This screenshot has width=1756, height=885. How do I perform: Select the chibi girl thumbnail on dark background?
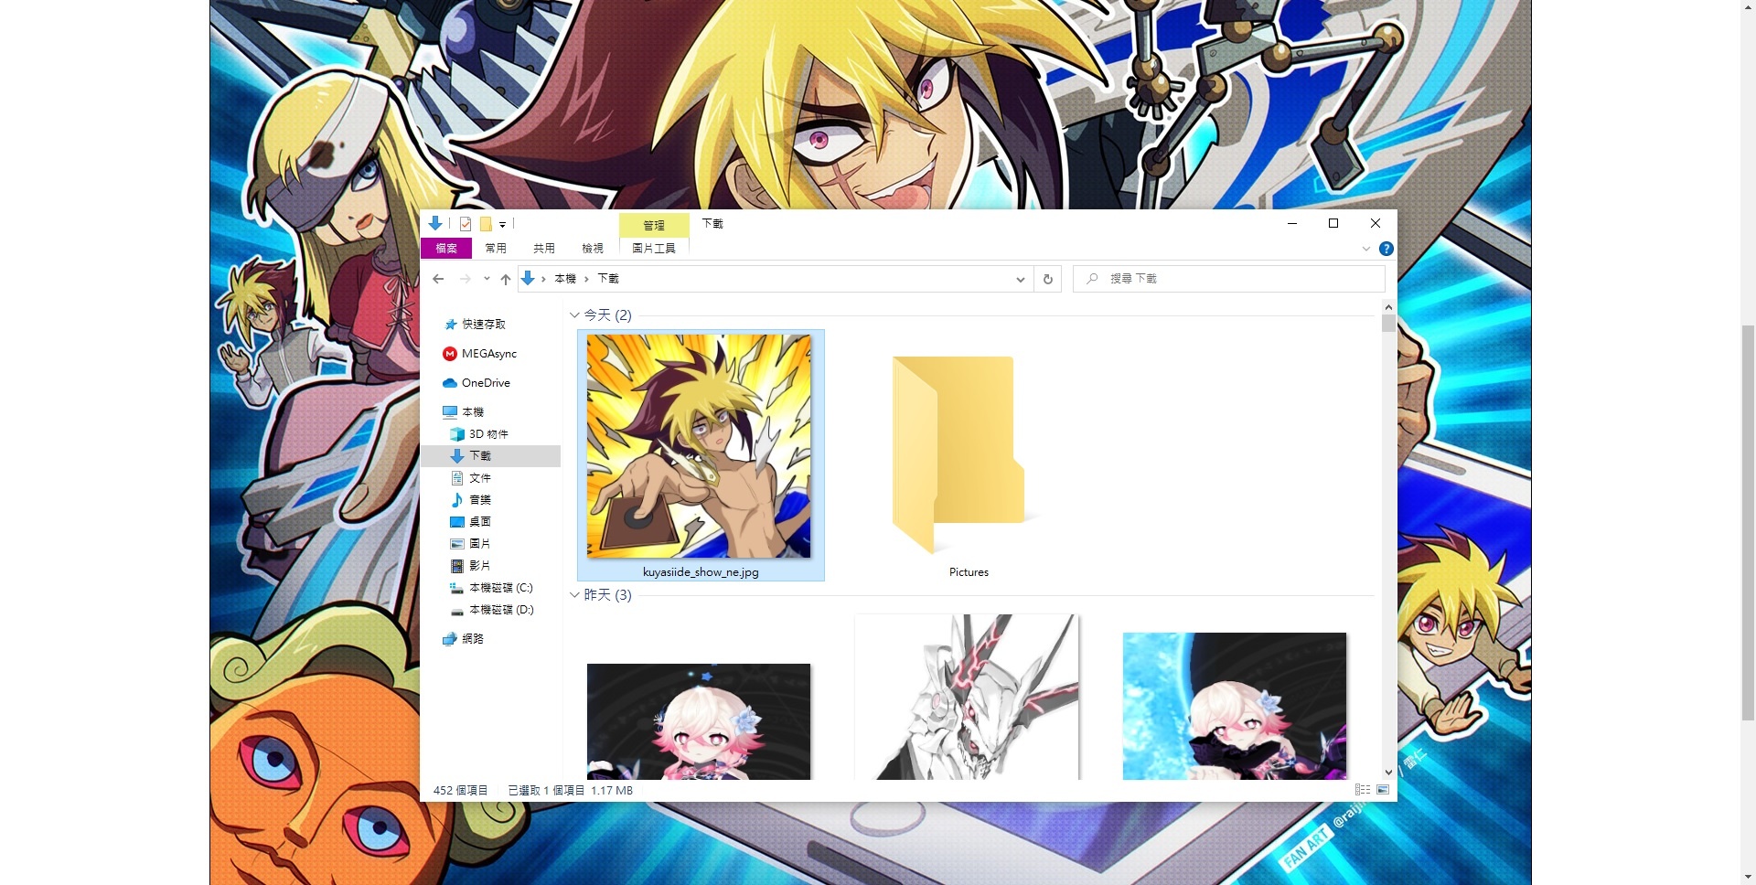(699, 721)
